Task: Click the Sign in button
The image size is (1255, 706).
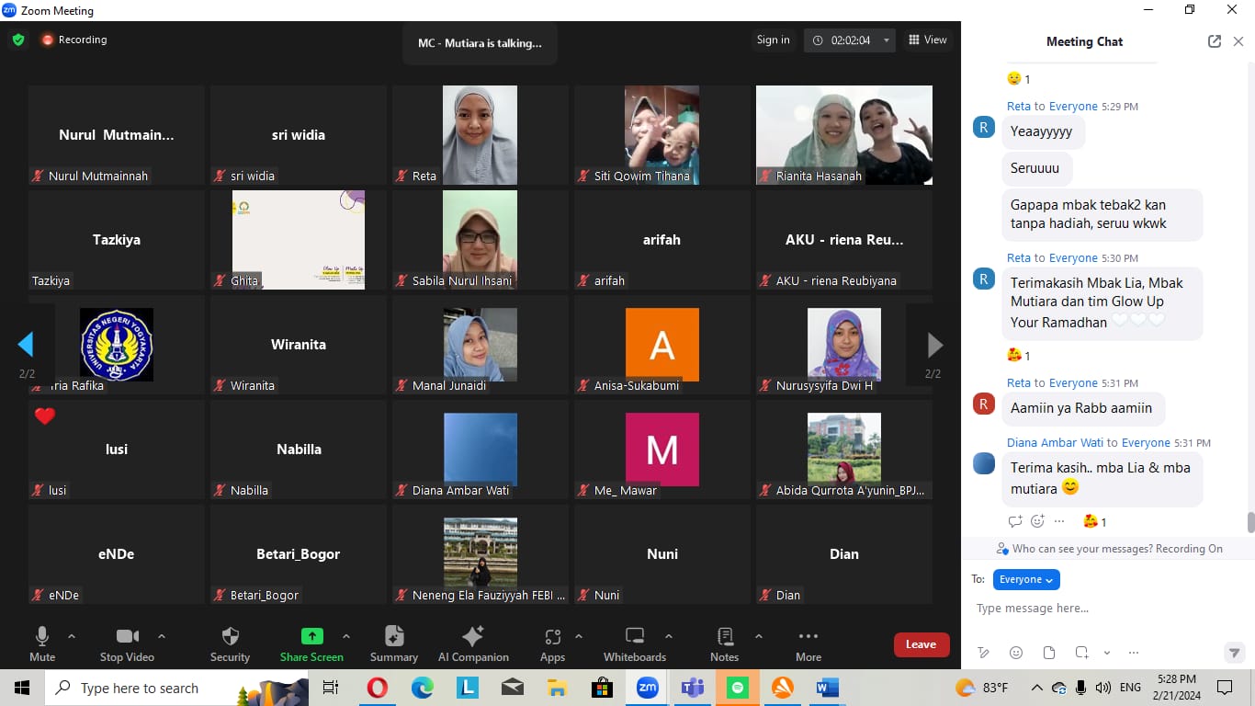Action: pos(773,40)
